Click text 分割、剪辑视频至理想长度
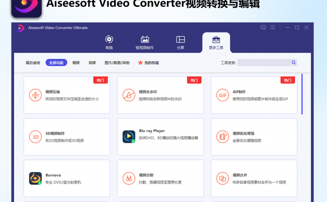Image resolution: width=327 pixels, height=202 pixels. 160,182
